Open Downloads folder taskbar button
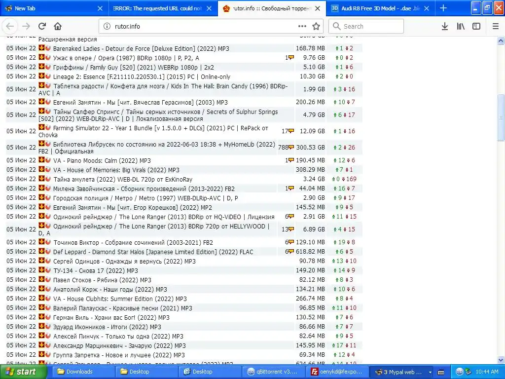Viewport: 505px width, 379px height. tap(82, 372)
